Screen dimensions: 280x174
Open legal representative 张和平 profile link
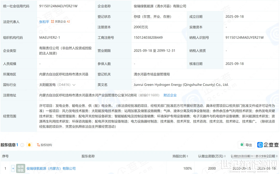tap(44, 22)
